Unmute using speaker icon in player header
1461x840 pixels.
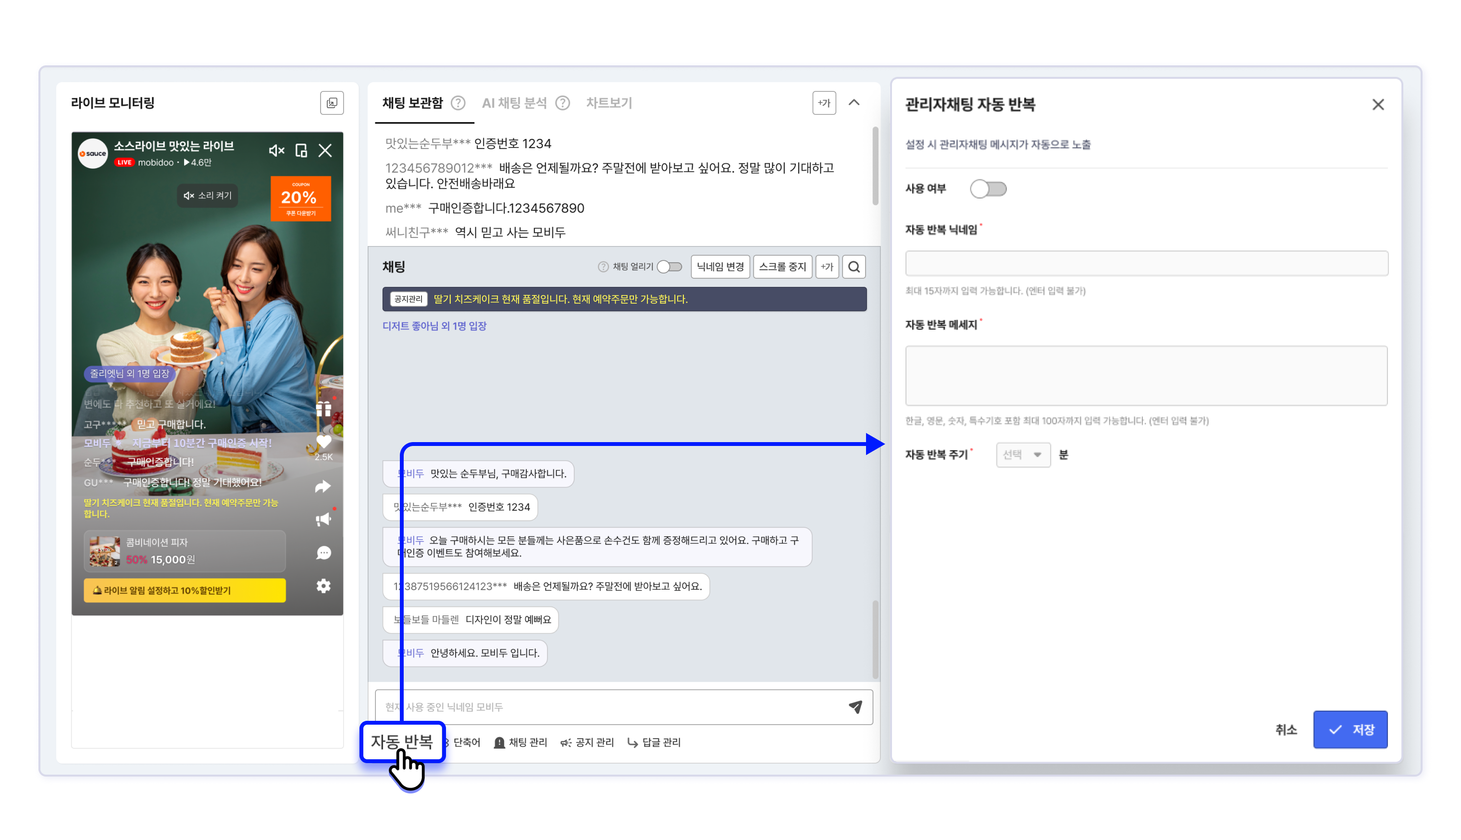tap(276, 150)
